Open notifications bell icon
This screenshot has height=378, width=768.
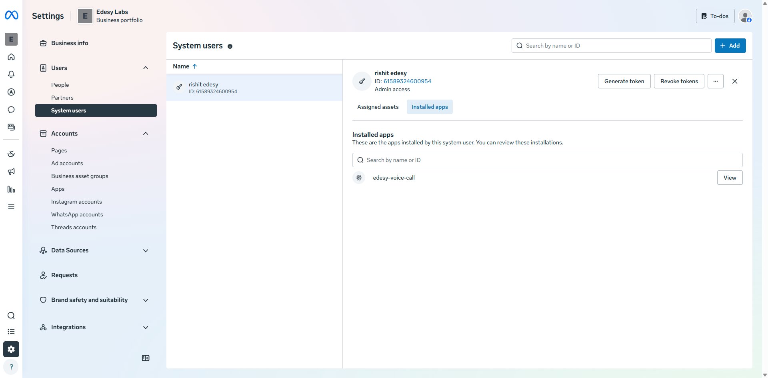pyautogui.click(x=11, y=74)
